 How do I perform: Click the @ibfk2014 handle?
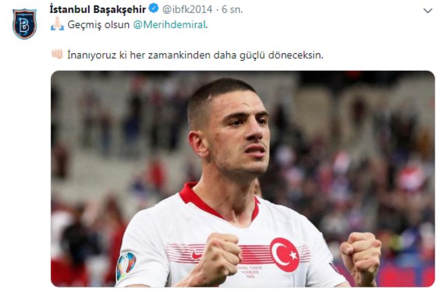click(187, 9)
